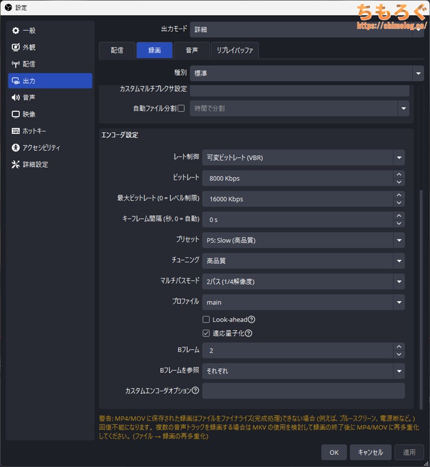Open the プロファイル main dropdown
Viewport: 430px width, 467px height.
click(x=303, y=303)
